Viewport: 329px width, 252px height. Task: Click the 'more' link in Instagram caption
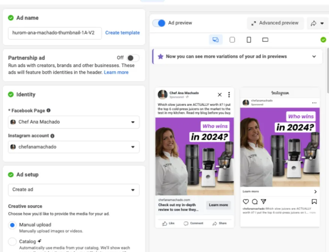point(312,213)
